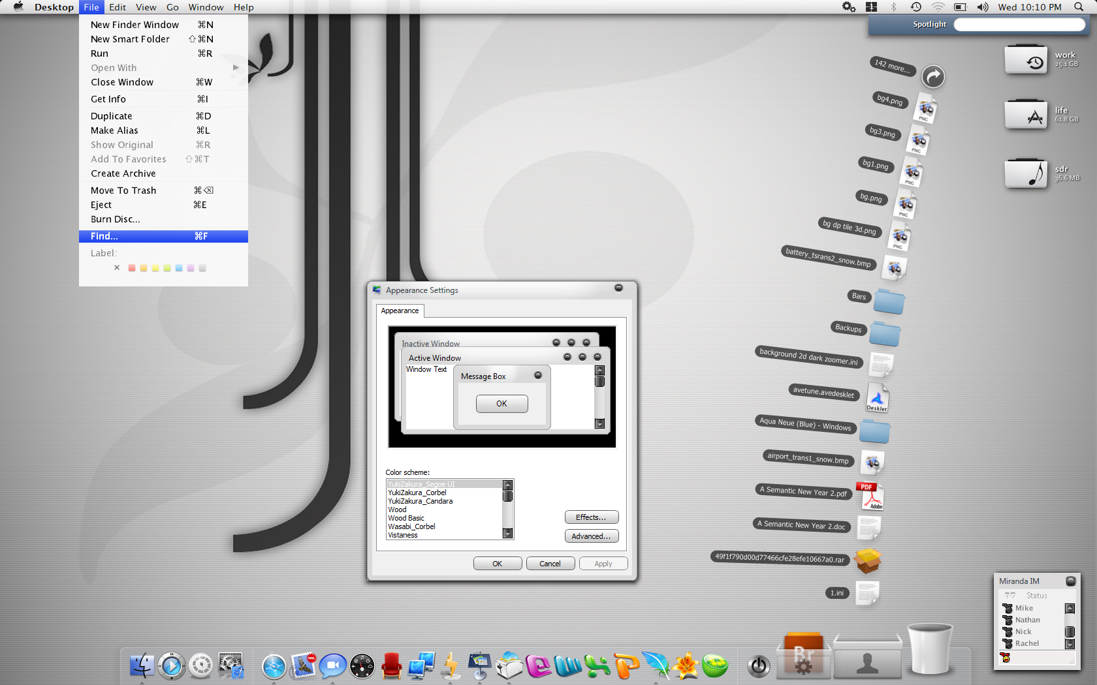Select the Appearance tab in Appearance Settings
Image resolution: width=1097 pixels, height=685 pixels.
[400, 311]
